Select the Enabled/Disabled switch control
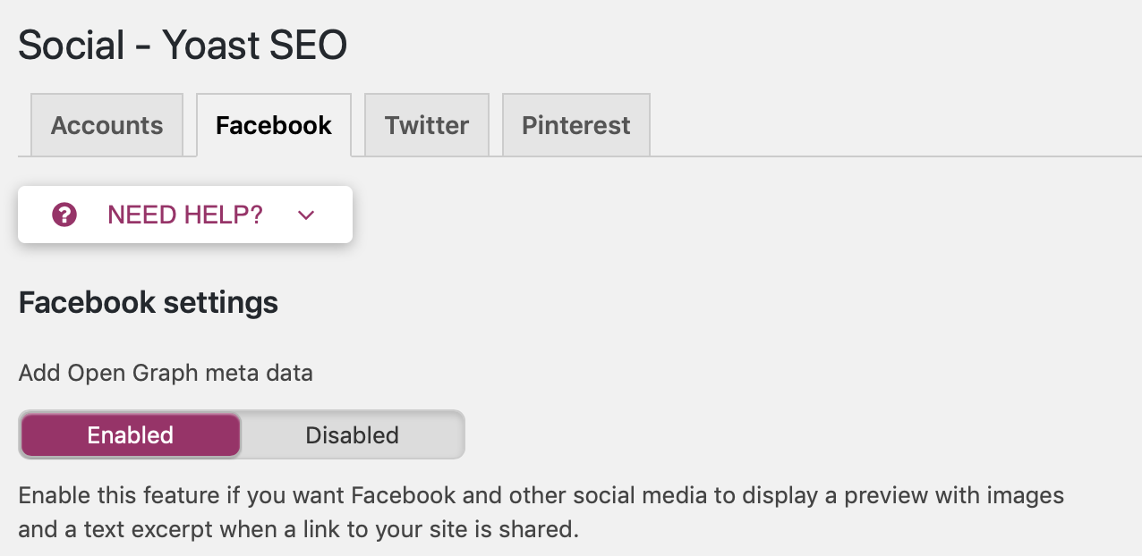 coord(242,435)
